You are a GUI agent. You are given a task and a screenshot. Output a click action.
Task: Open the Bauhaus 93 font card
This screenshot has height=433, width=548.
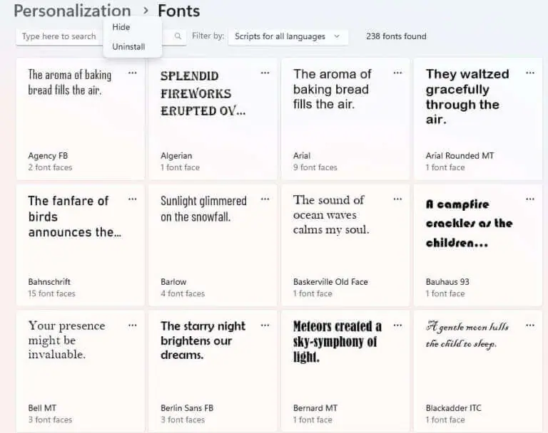[478, 245]
